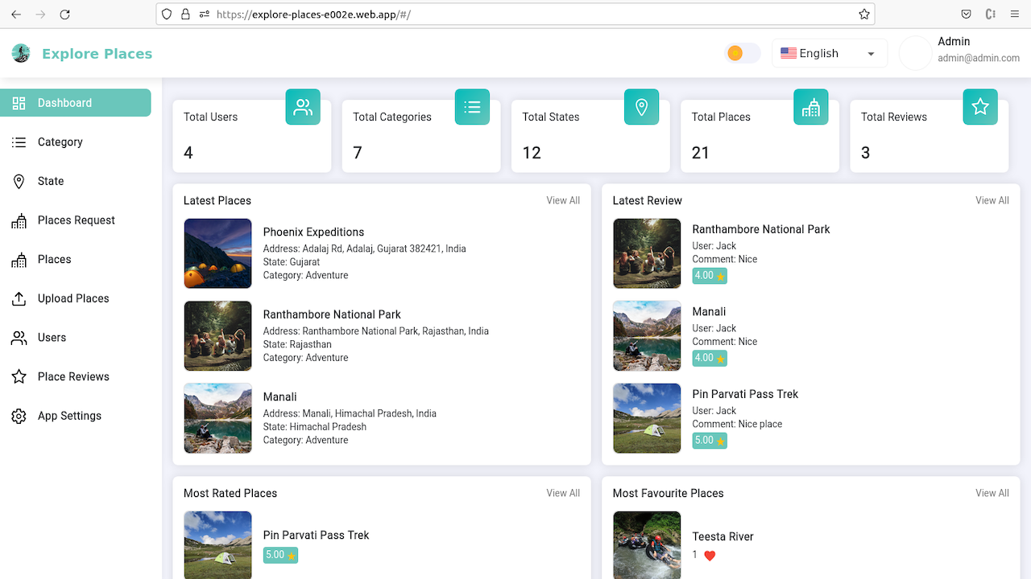This screenshot has width=1031, height=579.
Task: Open the Manali place thumbnail image
Action: point(217,418)
